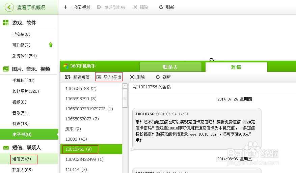This screenshot has height=173, width=296.
Task: Select conversation 10655057877 (7)
Action: pos(91,119)
